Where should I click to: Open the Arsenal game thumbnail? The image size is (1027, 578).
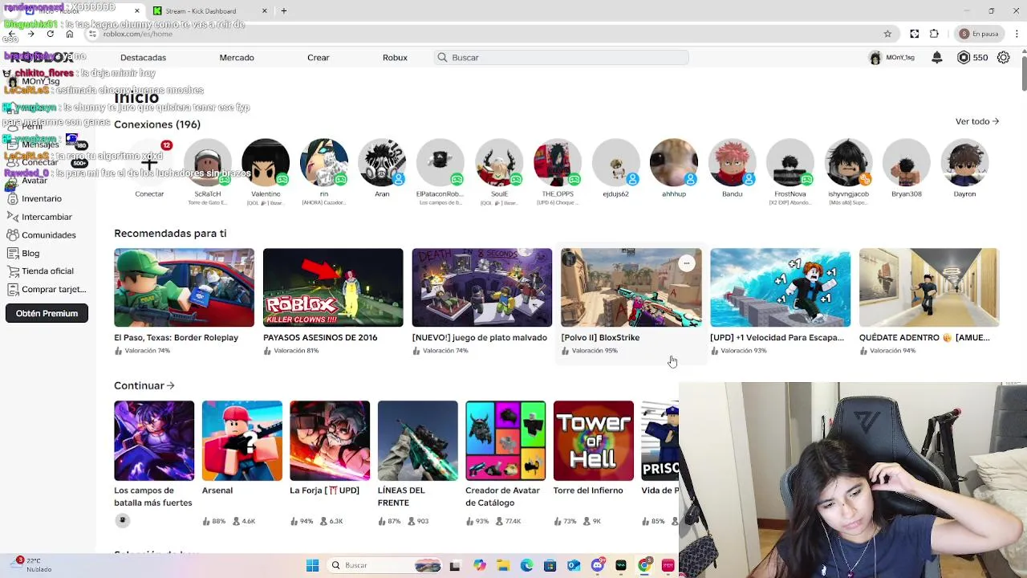242,441
